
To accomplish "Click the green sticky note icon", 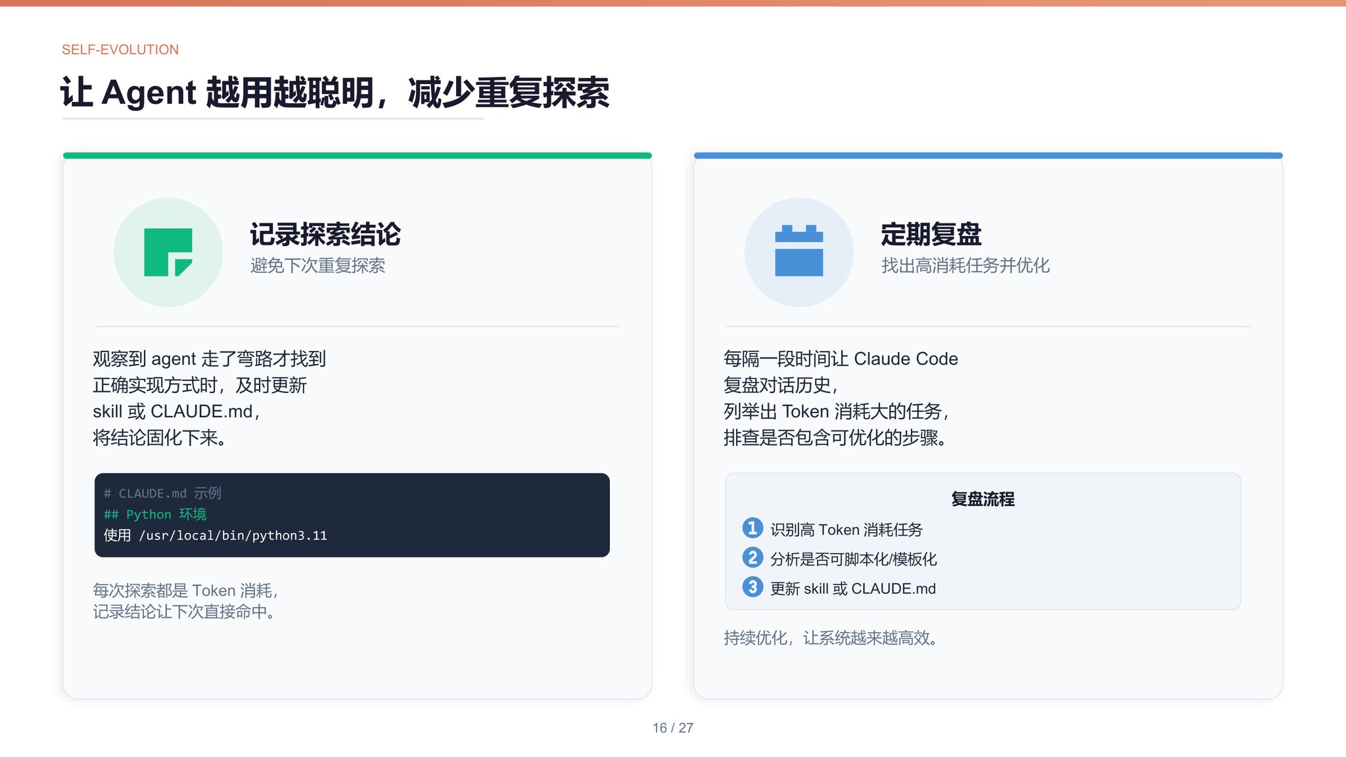I will (168, 252).
